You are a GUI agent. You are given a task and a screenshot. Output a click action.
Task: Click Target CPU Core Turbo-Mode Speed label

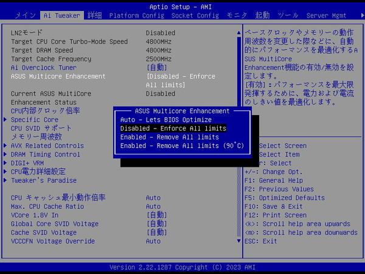pos(69,41)
